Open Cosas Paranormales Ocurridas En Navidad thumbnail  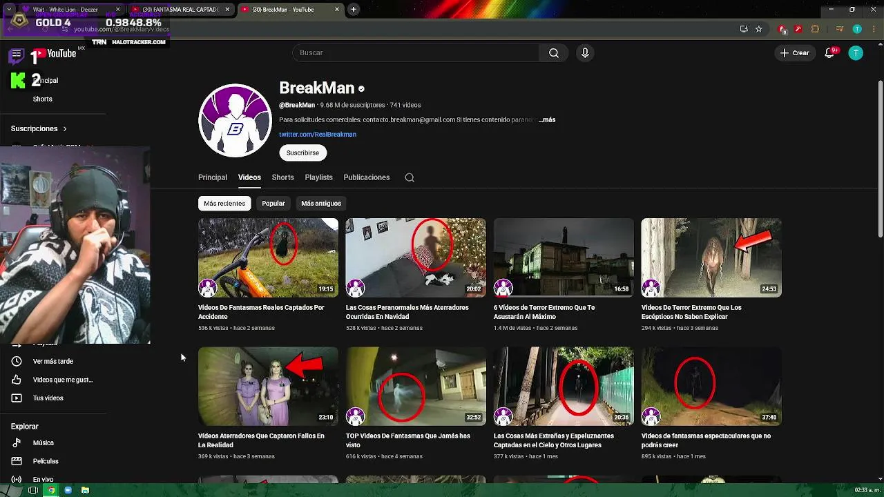click(x=416, y=258)
